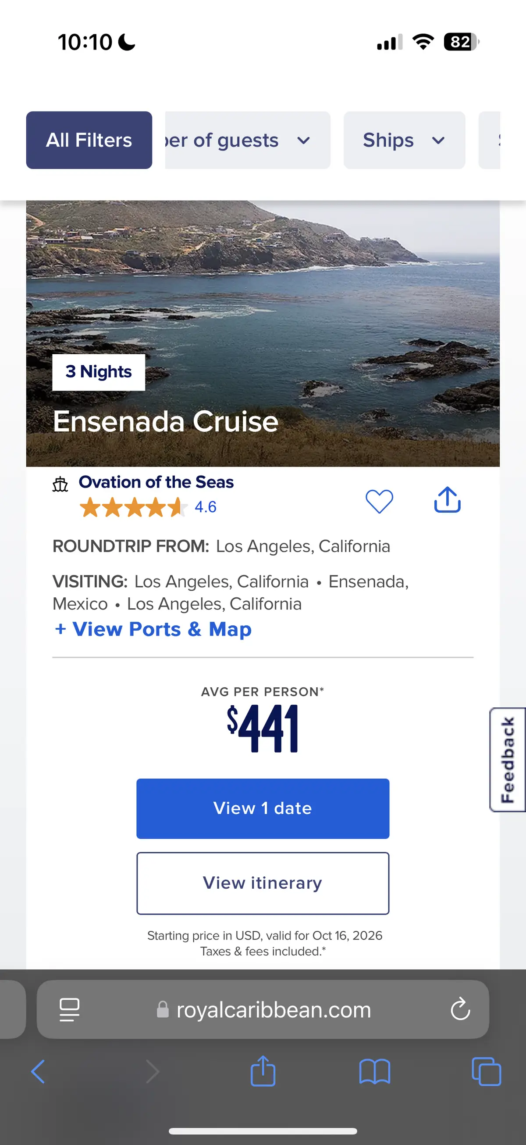Screen dimensions: 526x1145
Task: Tap the Ovation of the Seas ship link
Action: tap(156, 482)
